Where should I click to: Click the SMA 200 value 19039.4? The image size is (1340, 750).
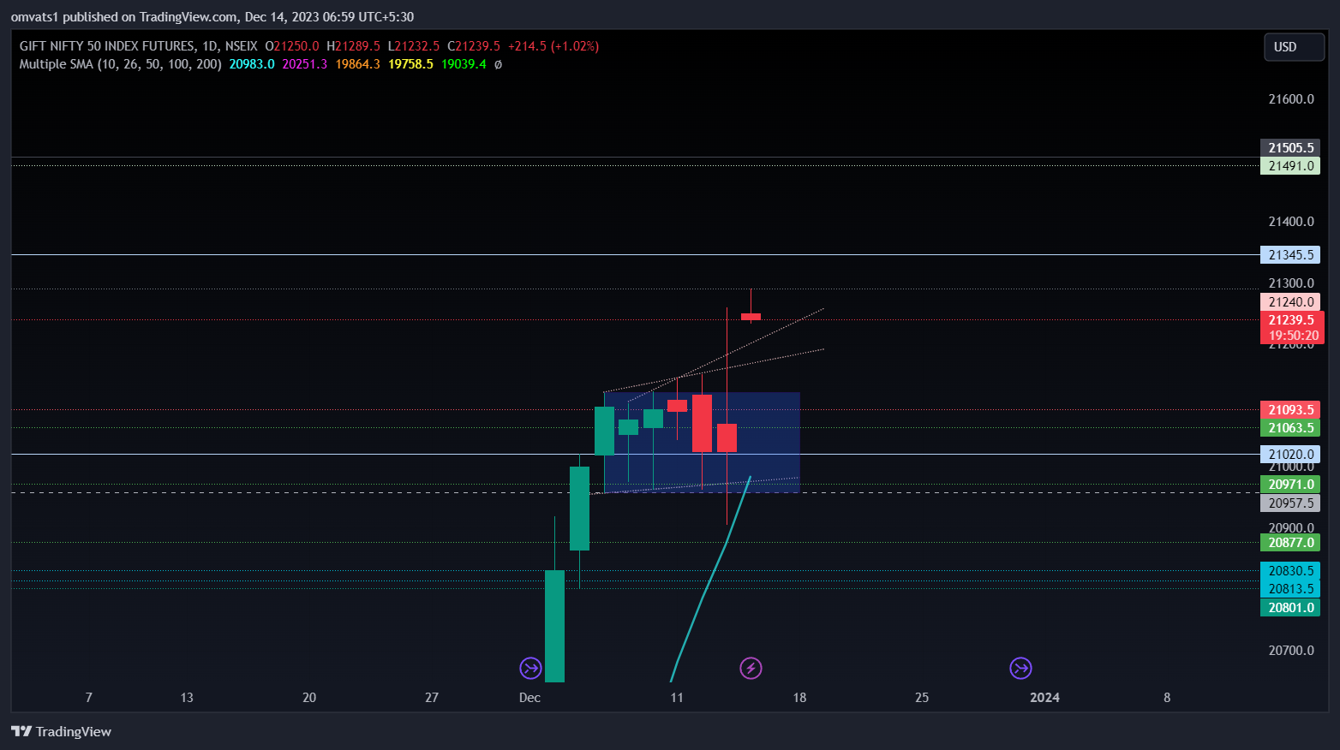coord(464,64)
